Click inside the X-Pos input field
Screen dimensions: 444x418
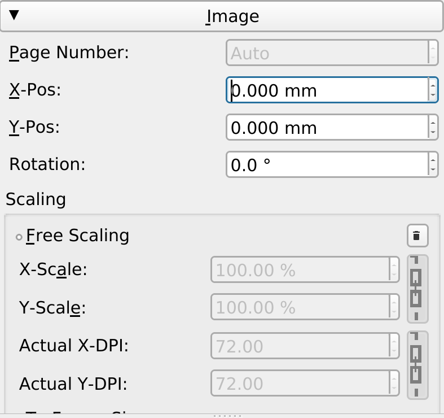[x=327, y=90]
